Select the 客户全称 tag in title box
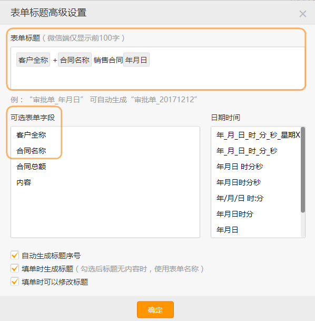 pyautogui.click(x=33, y=60)
